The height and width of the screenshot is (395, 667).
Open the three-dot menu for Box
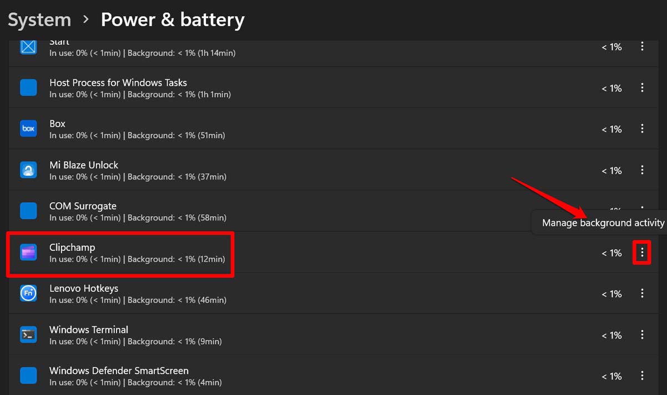pos(642,129)
